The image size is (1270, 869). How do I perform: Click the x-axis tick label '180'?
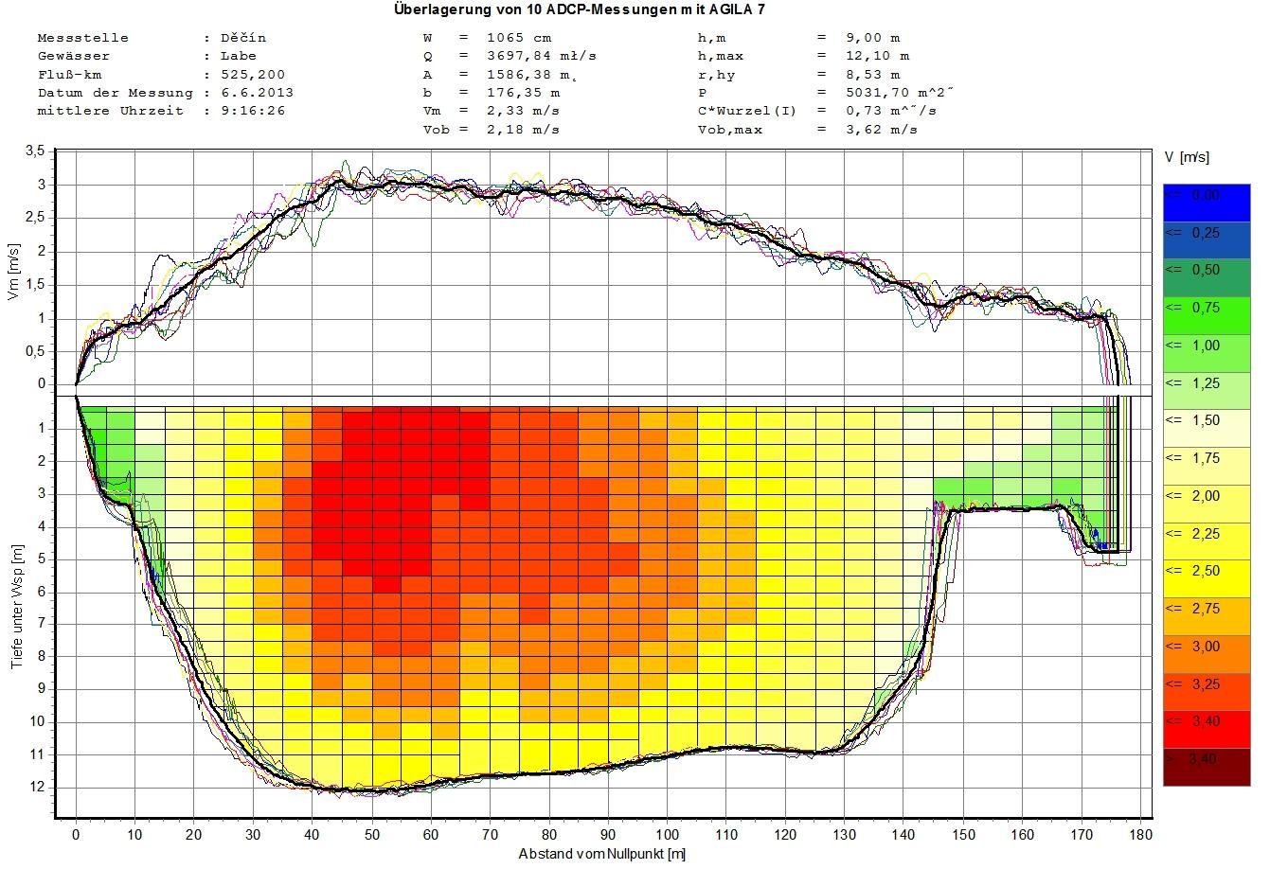point(1141,835)
